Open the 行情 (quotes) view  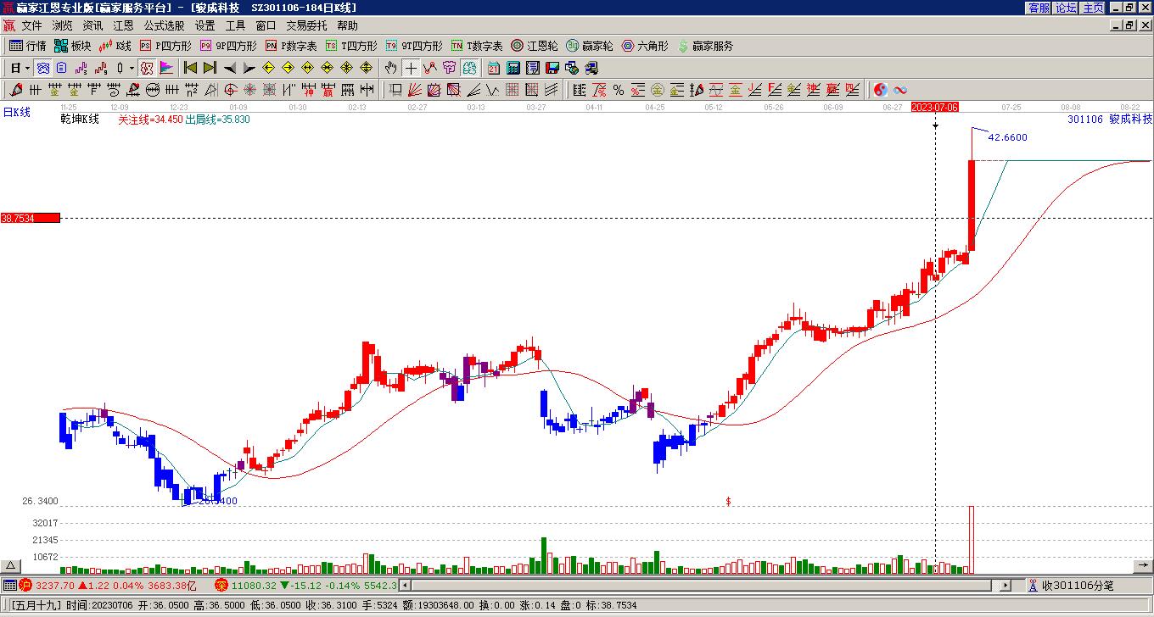point(27,46)
